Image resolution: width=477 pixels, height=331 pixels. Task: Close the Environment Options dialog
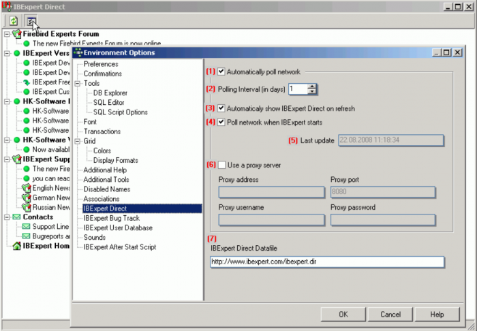[x=457, y=52]
